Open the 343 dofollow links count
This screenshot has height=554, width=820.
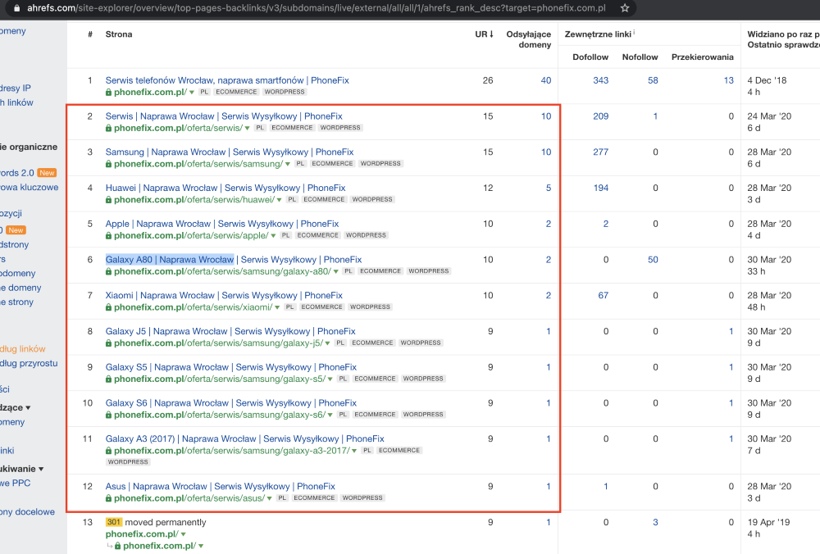pos(601,80)
